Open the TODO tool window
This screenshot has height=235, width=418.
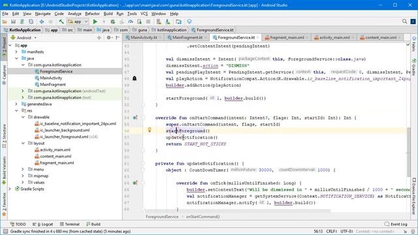click(18, 224)
